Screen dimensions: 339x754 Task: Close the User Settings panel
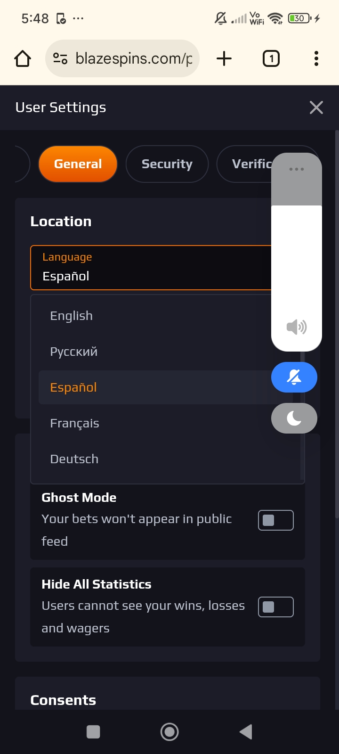(316, 107)
